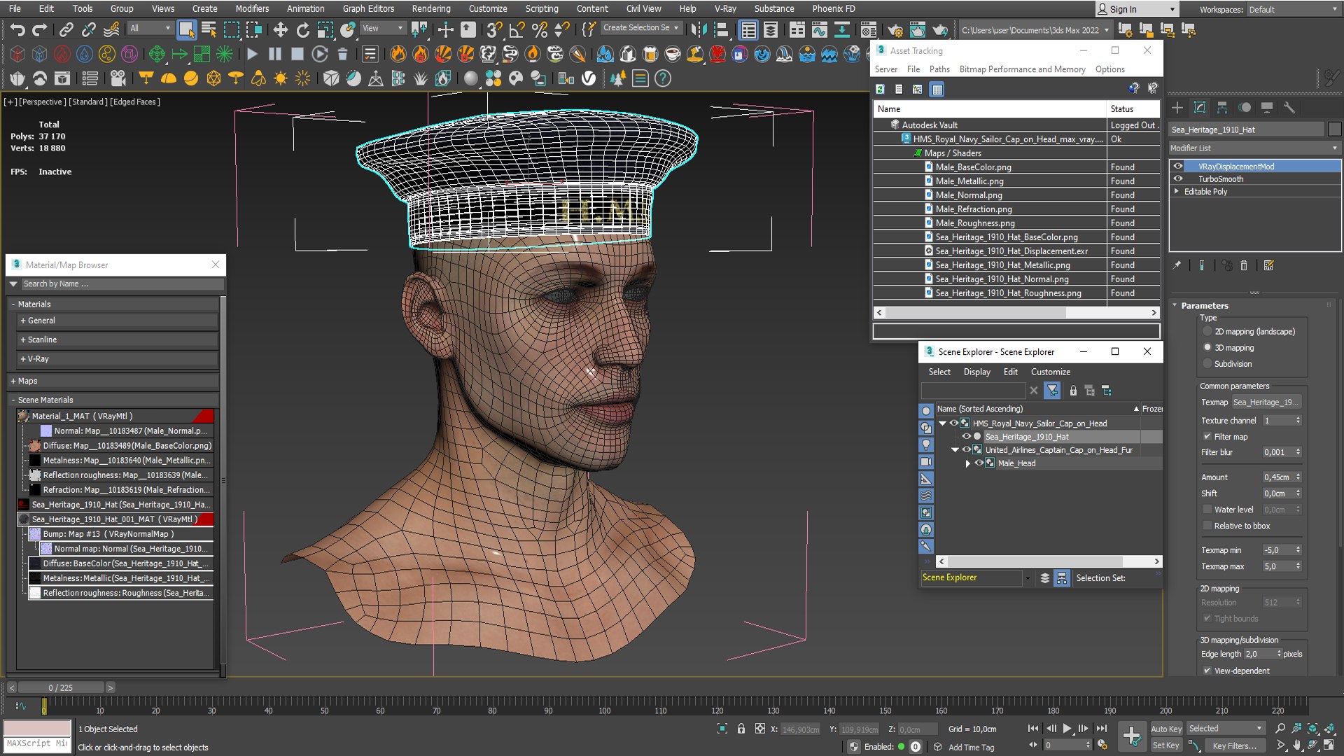Open the Modifier List dropdown
This screenshot has height=756, width=1344.
(1254, 148)
